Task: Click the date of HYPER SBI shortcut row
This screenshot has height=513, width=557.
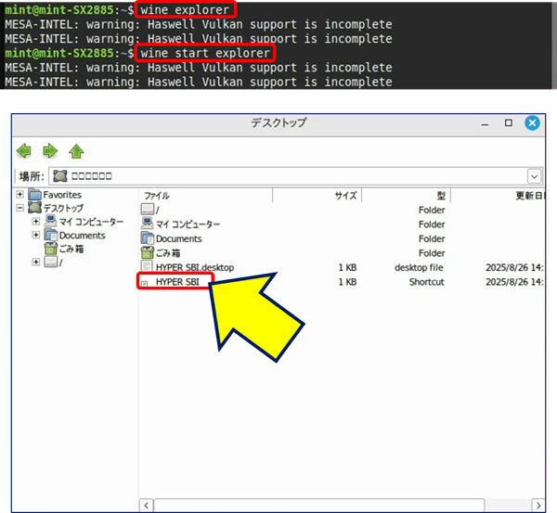Action: [514, 282]
